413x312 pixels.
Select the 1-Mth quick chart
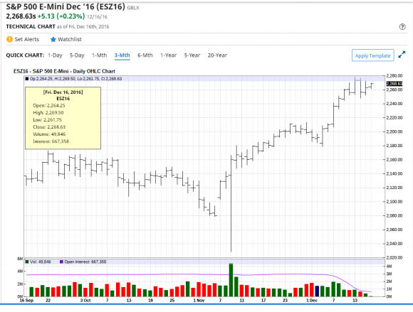tap(99, 55)
